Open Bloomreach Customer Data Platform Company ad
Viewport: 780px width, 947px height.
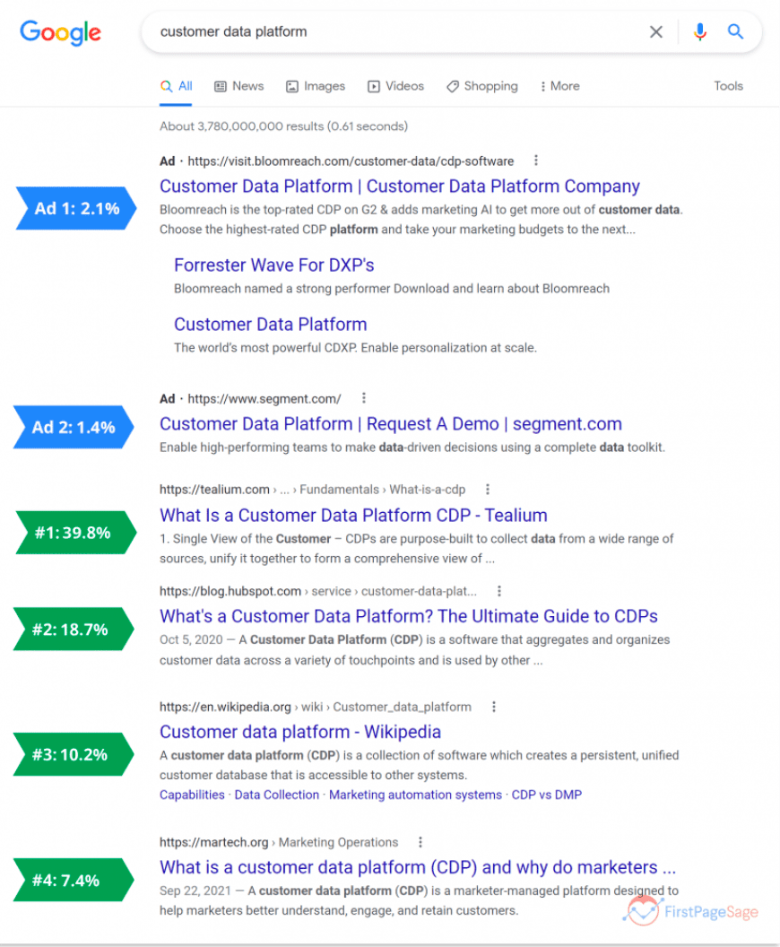[400, 187]
